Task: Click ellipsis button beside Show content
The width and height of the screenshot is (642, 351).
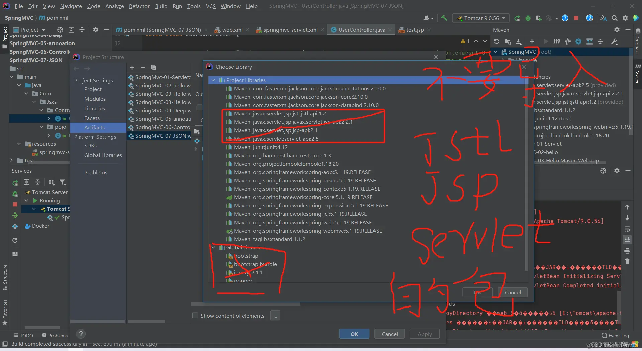Action: click(275, 316)
